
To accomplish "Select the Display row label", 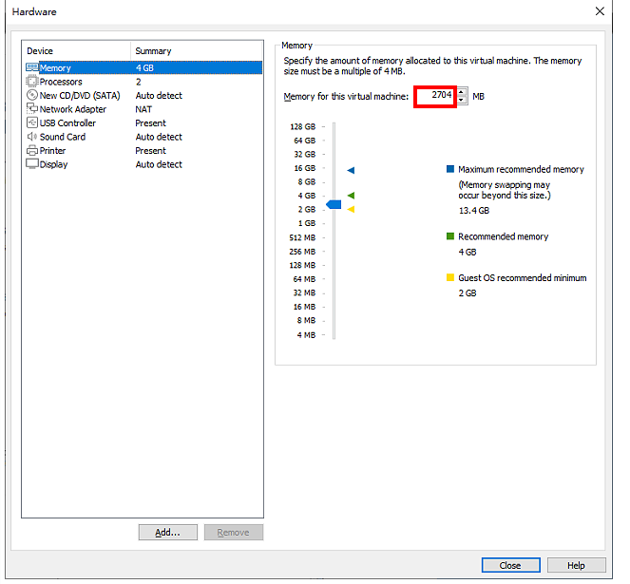I will coord(53,164).
